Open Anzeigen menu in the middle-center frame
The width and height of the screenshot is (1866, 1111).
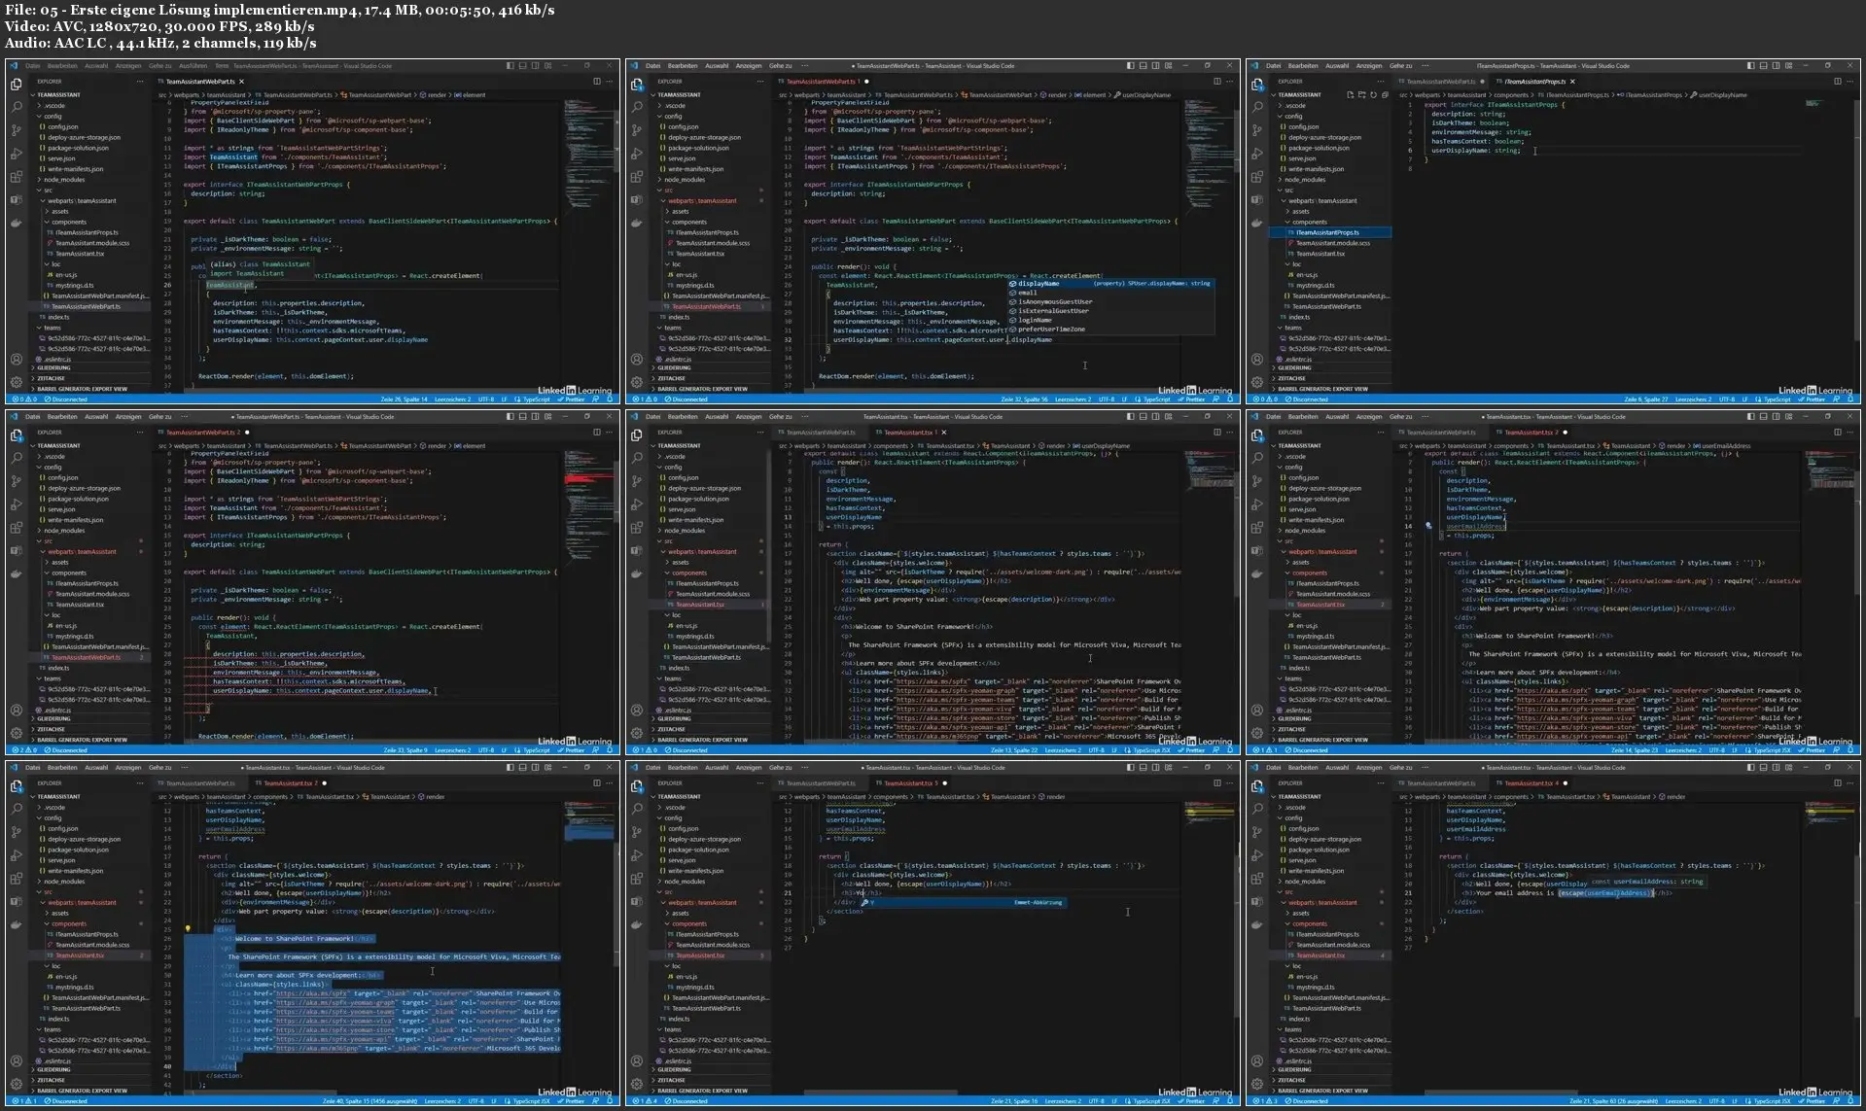pyautogui.click(x=749, y=417)
